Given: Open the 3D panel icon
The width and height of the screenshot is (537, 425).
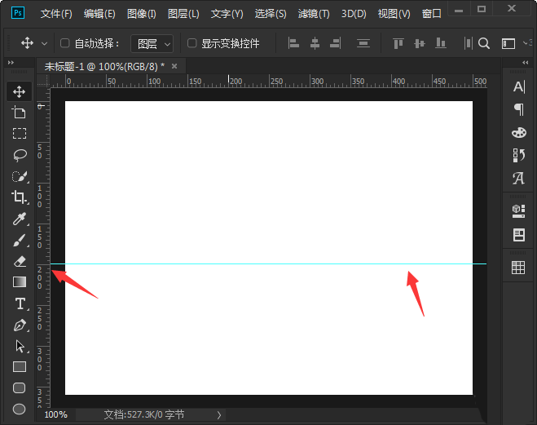Looking at the screenshot, I should (x=518, y=210).
